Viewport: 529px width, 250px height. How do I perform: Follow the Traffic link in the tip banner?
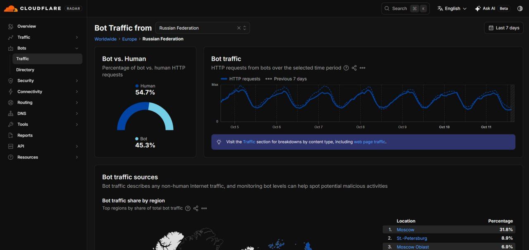click(249, 142)
